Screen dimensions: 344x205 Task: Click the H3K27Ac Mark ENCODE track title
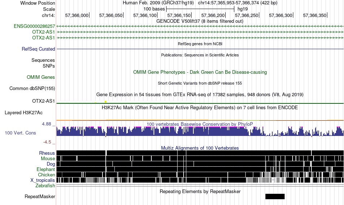tap(200, 107)
